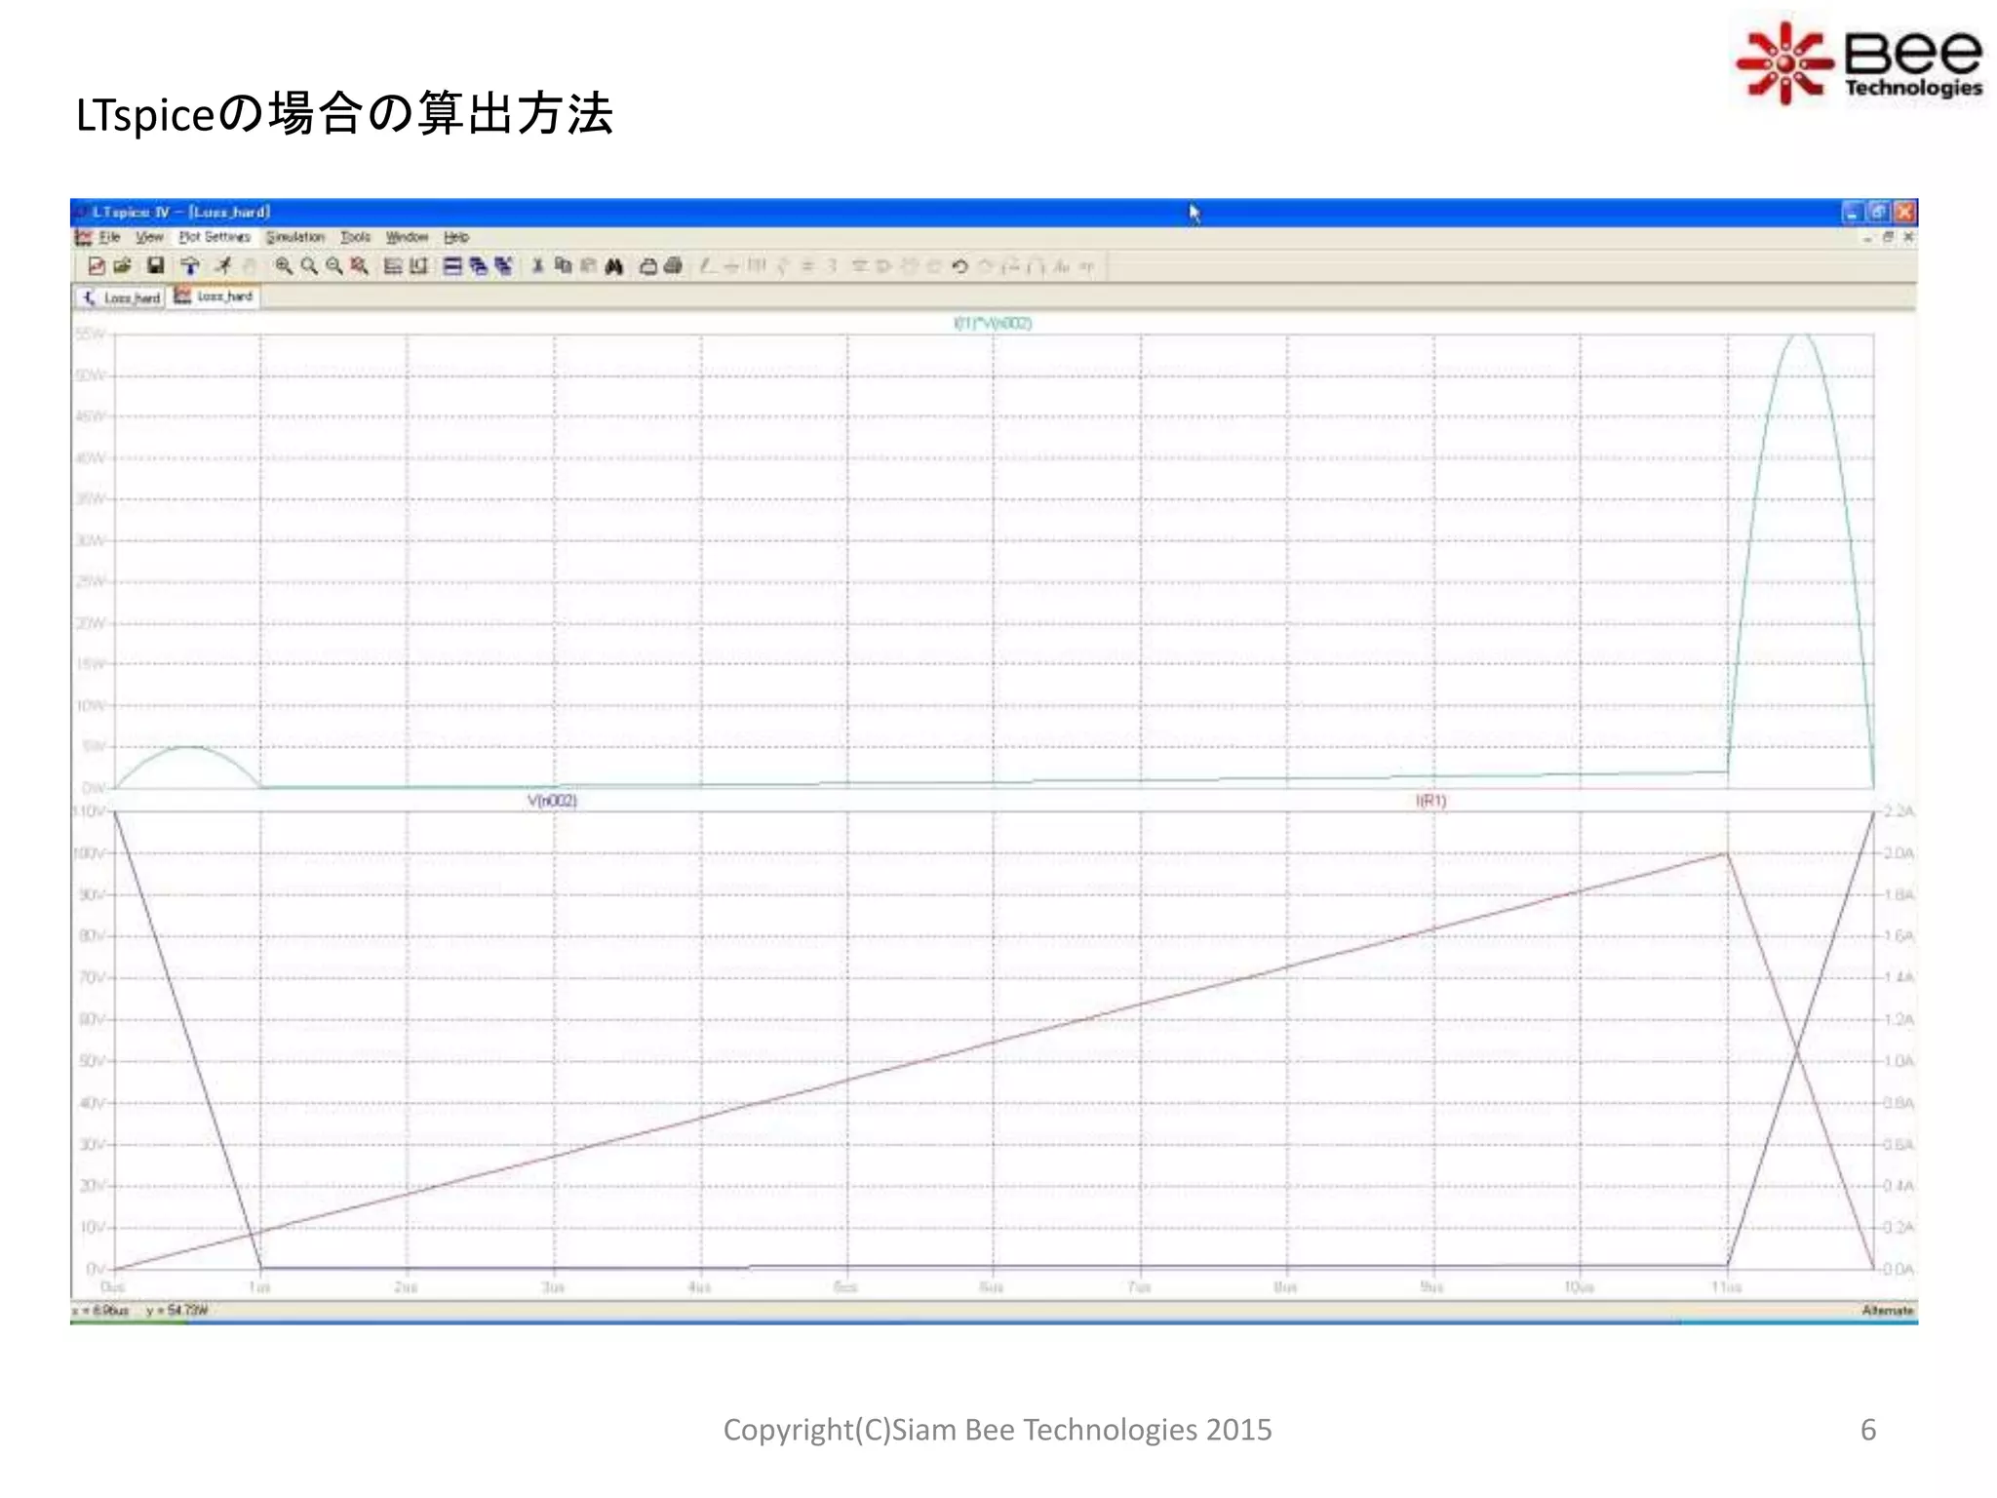This screenshot has height=1498, width=1997.
Task: Click the Bee Technologies logo
Action: click(1859, 62)
